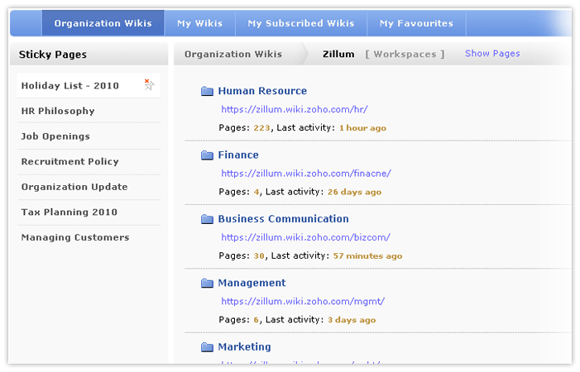Image resolution: width=580 pixels, height=372 pixels.
Task: Go to Organization Wikis tab
Action: 103,23
